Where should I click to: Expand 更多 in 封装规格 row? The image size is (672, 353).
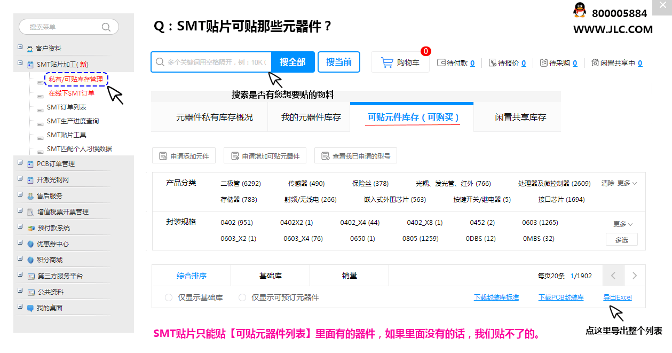pyautogui.click(x=622, y=224)
